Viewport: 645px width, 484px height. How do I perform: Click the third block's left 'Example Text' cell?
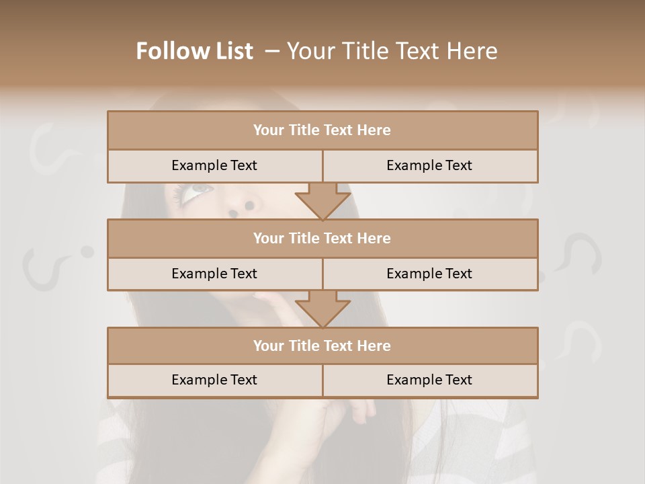[x=215, y=380]
